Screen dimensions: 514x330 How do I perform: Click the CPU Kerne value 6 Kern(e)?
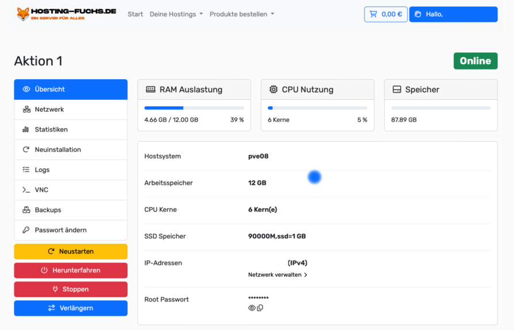pos(263,209)
